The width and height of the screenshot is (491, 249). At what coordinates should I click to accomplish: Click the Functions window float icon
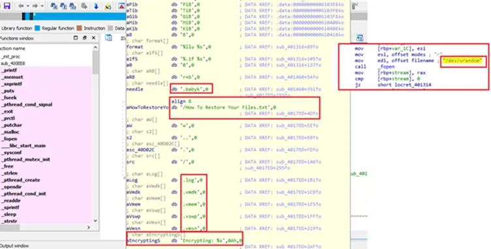coord(84,38)
